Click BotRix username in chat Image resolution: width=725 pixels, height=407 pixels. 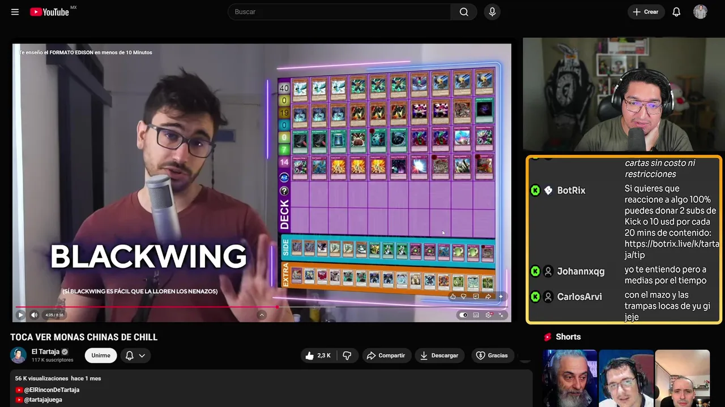[x=571, y=190]
